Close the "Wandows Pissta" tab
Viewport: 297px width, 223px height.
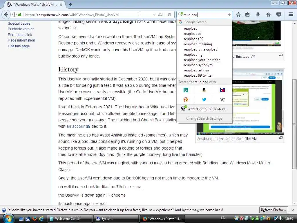click(x=61, y=5)
